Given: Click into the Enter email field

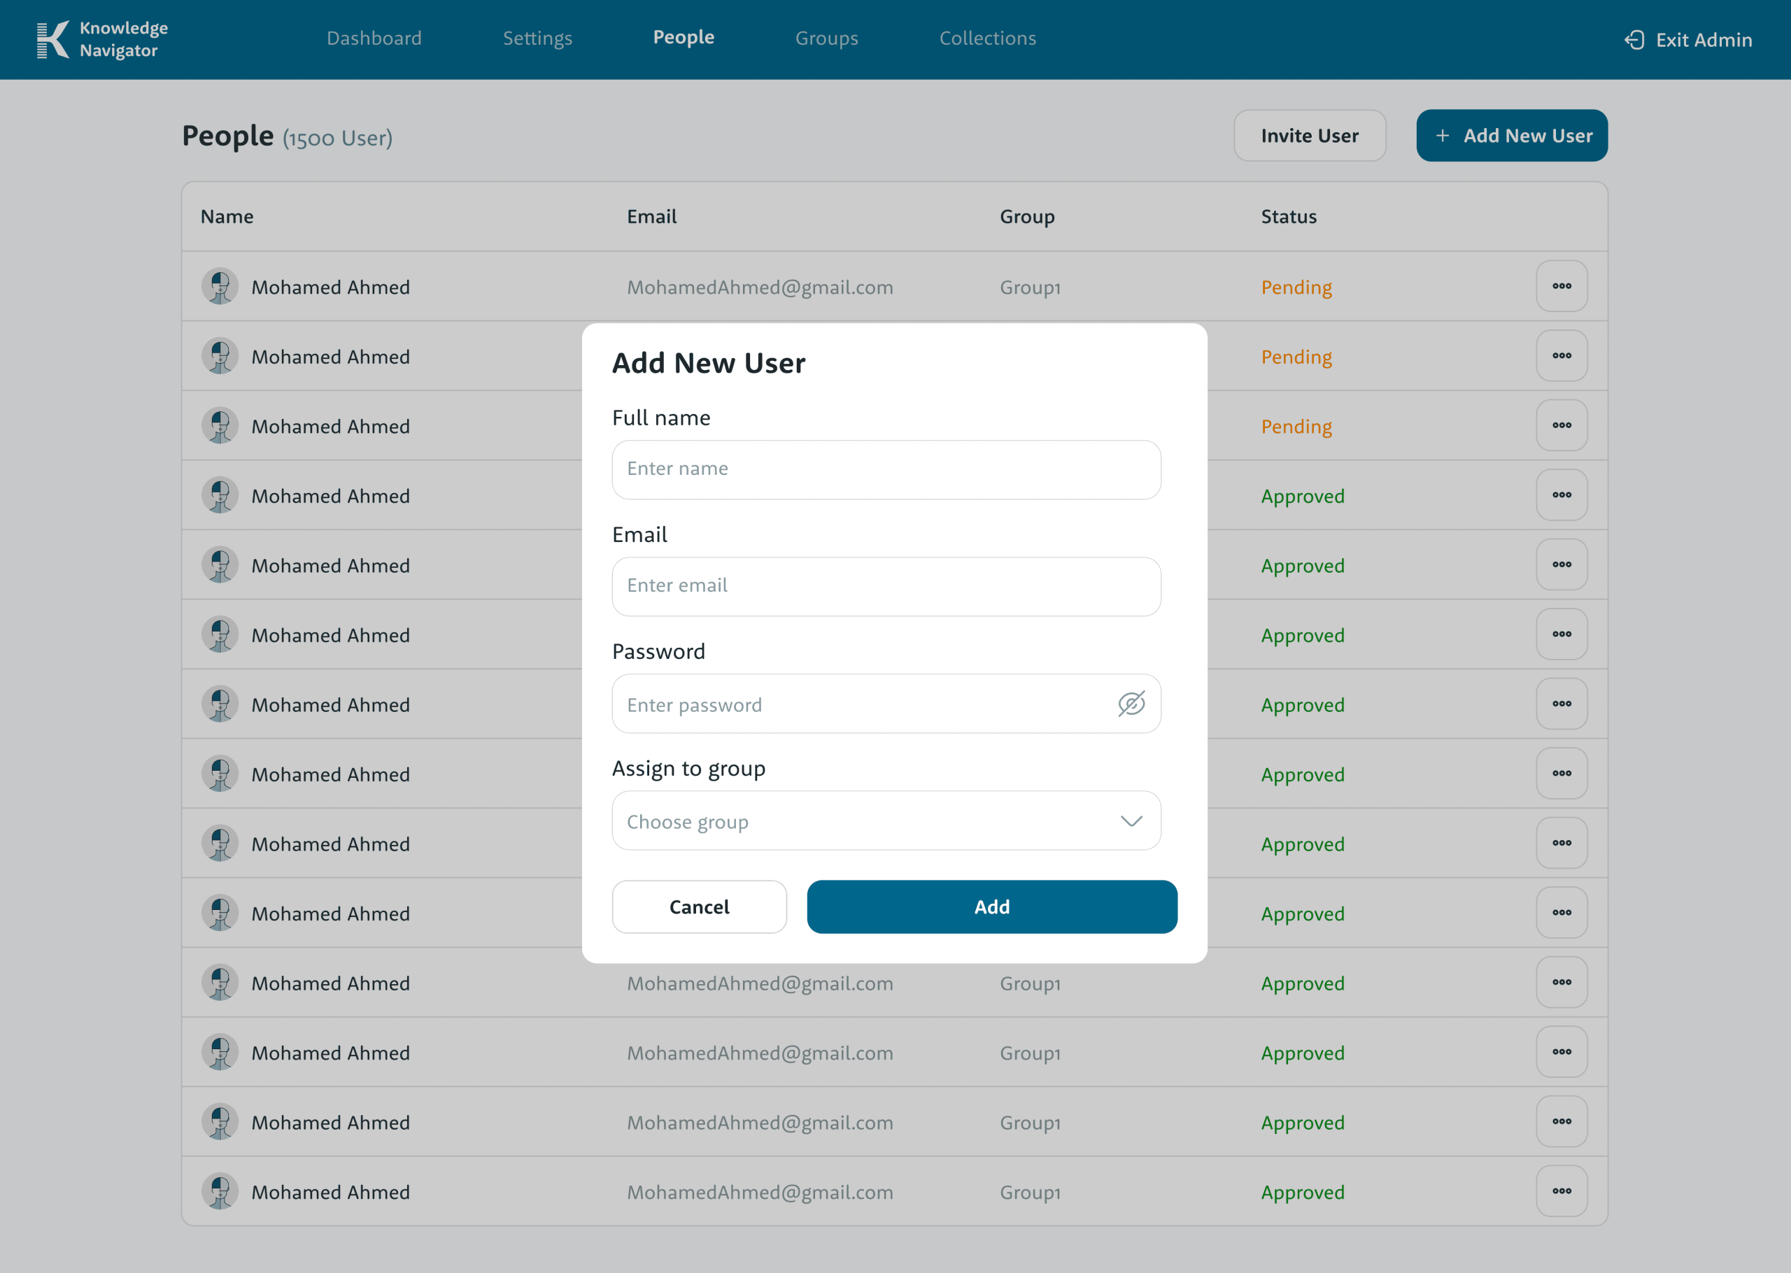Looking at the screenshot, I should pos(886,586).
